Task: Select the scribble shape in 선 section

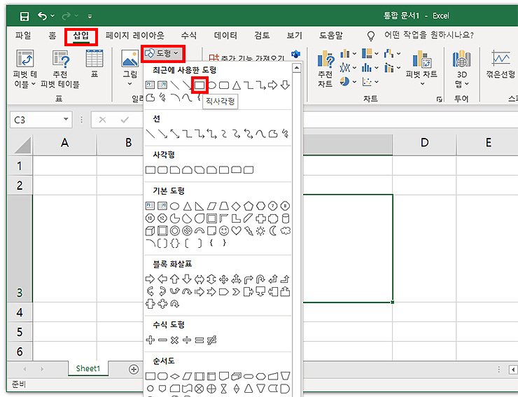Action: pyautogui.click(x=285, y=134)
